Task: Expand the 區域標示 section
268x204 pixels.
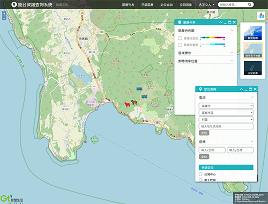Action: [206, 53]
